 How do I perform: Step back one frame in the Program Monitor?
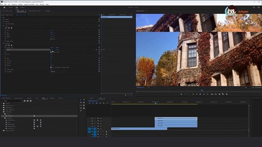(196, 94)
